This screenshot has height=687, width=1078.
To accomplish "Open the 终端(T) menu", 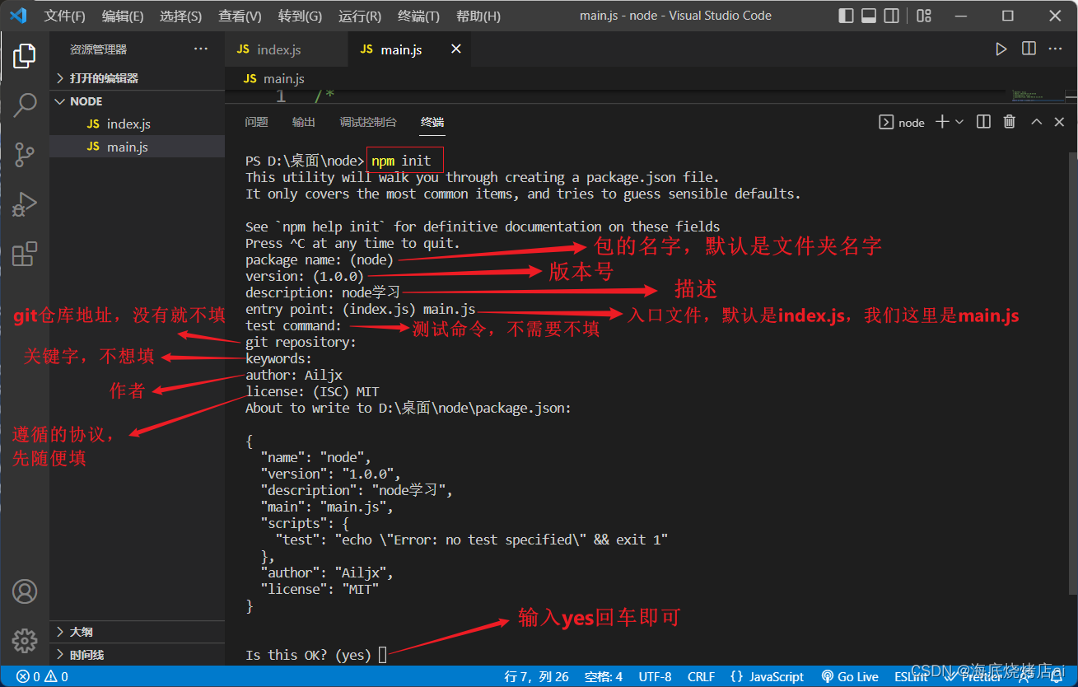I will pyautogui.click(x=418, y=16).
